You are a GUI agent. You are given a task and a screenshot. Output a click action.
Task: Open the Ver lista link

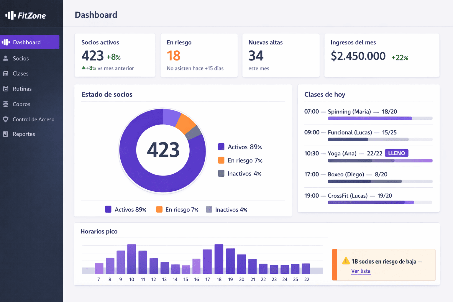(x=361, y=271)
